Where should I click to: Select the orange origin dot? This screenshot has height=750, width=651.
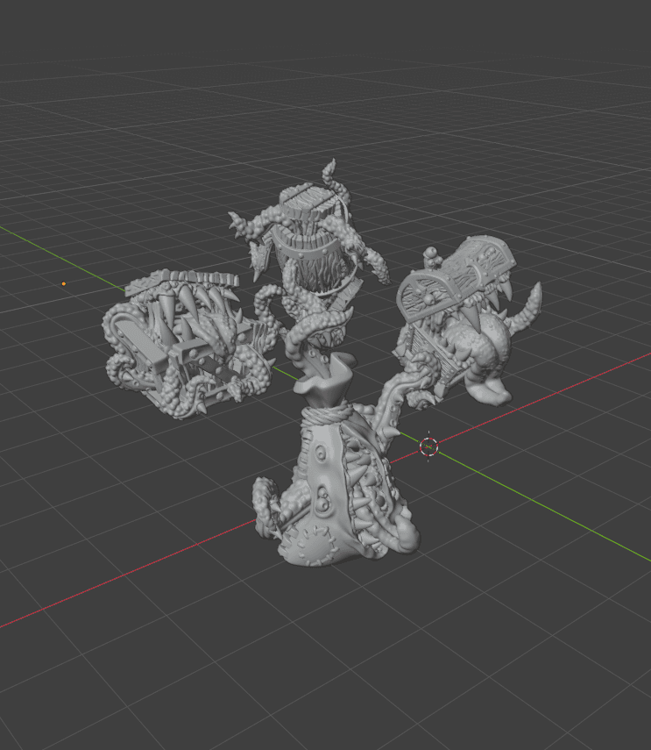click(64, 283)
